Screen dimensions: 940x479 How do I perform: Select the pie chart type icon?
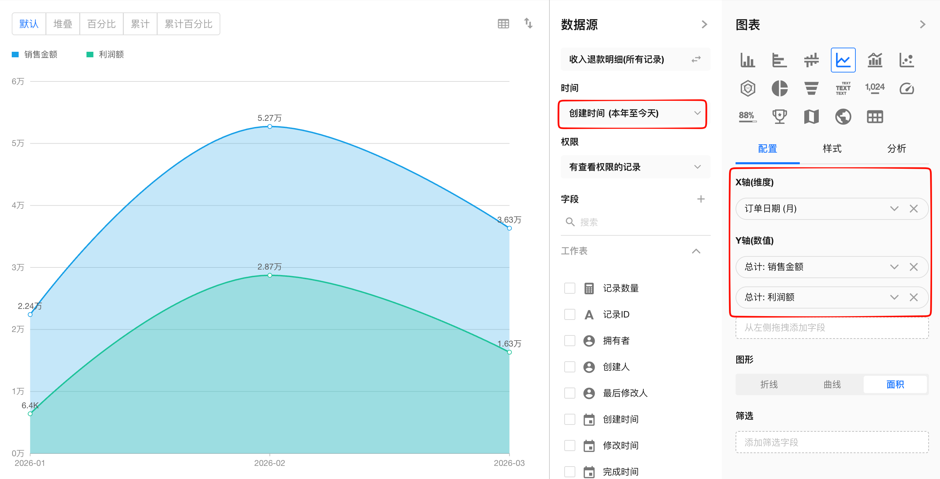[x=779, y=88]
